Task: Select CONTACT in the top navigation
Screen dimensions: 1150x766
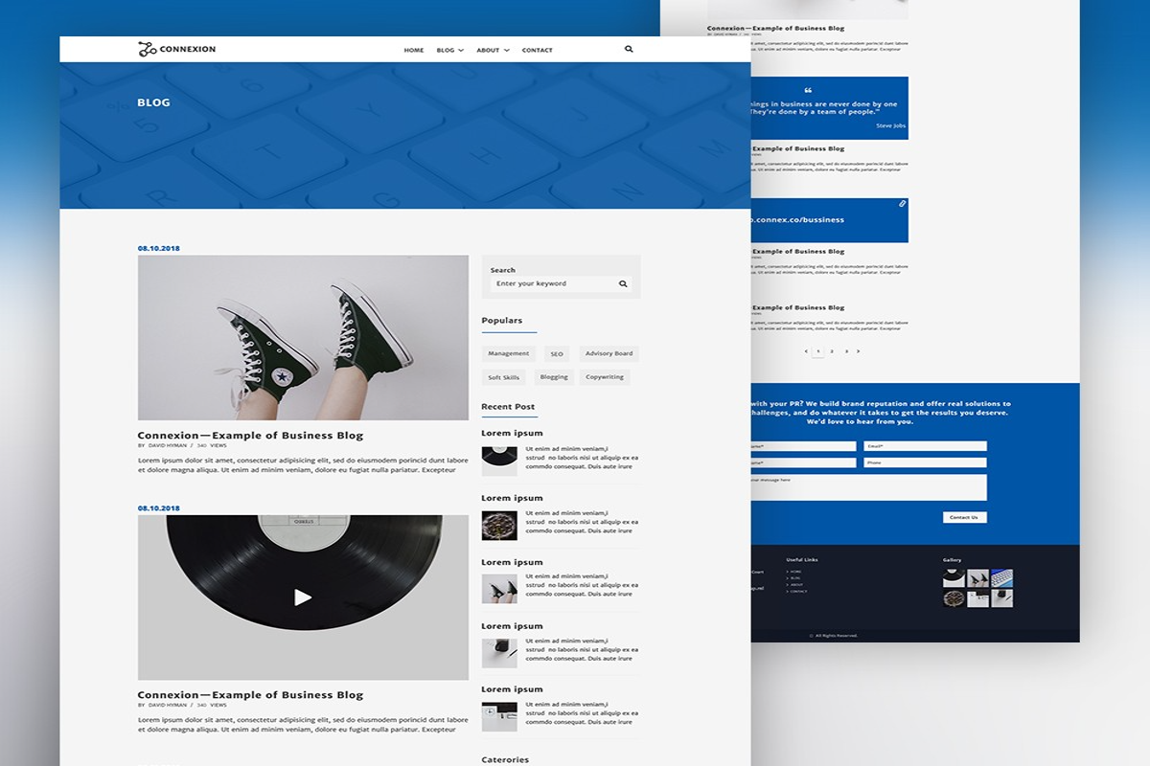Action: point(537,50)
